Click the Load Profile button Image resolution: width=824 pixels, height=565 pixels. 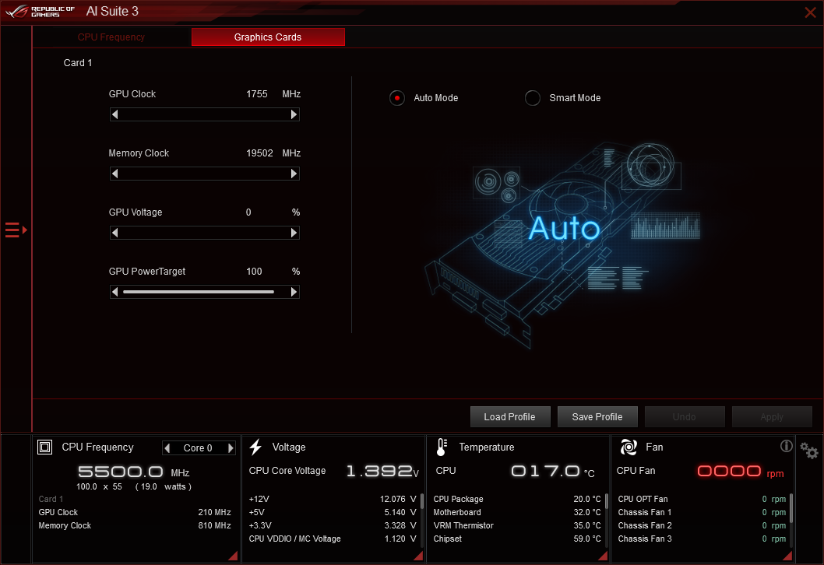tap(510, 416)
